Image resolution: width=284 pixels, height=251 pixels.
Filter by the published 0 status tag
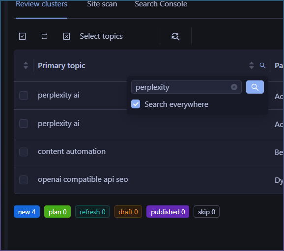pyautogui.click(x=168, y=212)
